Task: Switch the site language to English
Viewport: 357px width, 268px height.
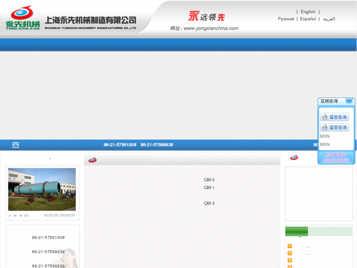Action: [308, 12]
